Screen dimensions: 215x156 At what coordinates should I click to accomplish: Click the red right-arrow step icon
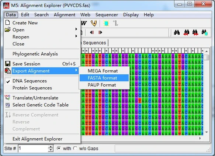point(100,33)
